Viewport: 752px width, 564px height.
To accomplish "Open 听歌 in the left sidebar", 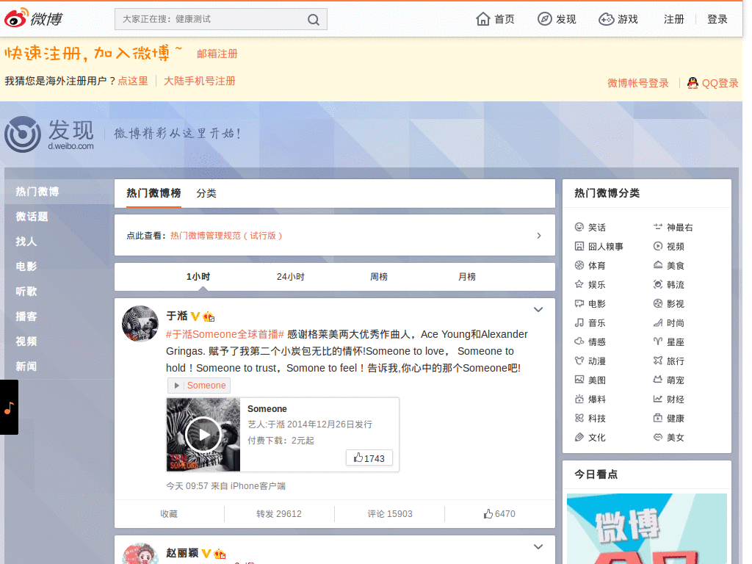I will pyautogui.click(x=26, y=292).
